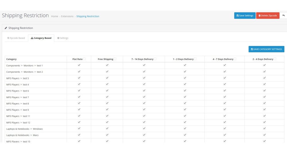This screenshot has height=153, width=287.
Task: Click 'MP3 Players > test 7' category
Action: pos(18,97)
